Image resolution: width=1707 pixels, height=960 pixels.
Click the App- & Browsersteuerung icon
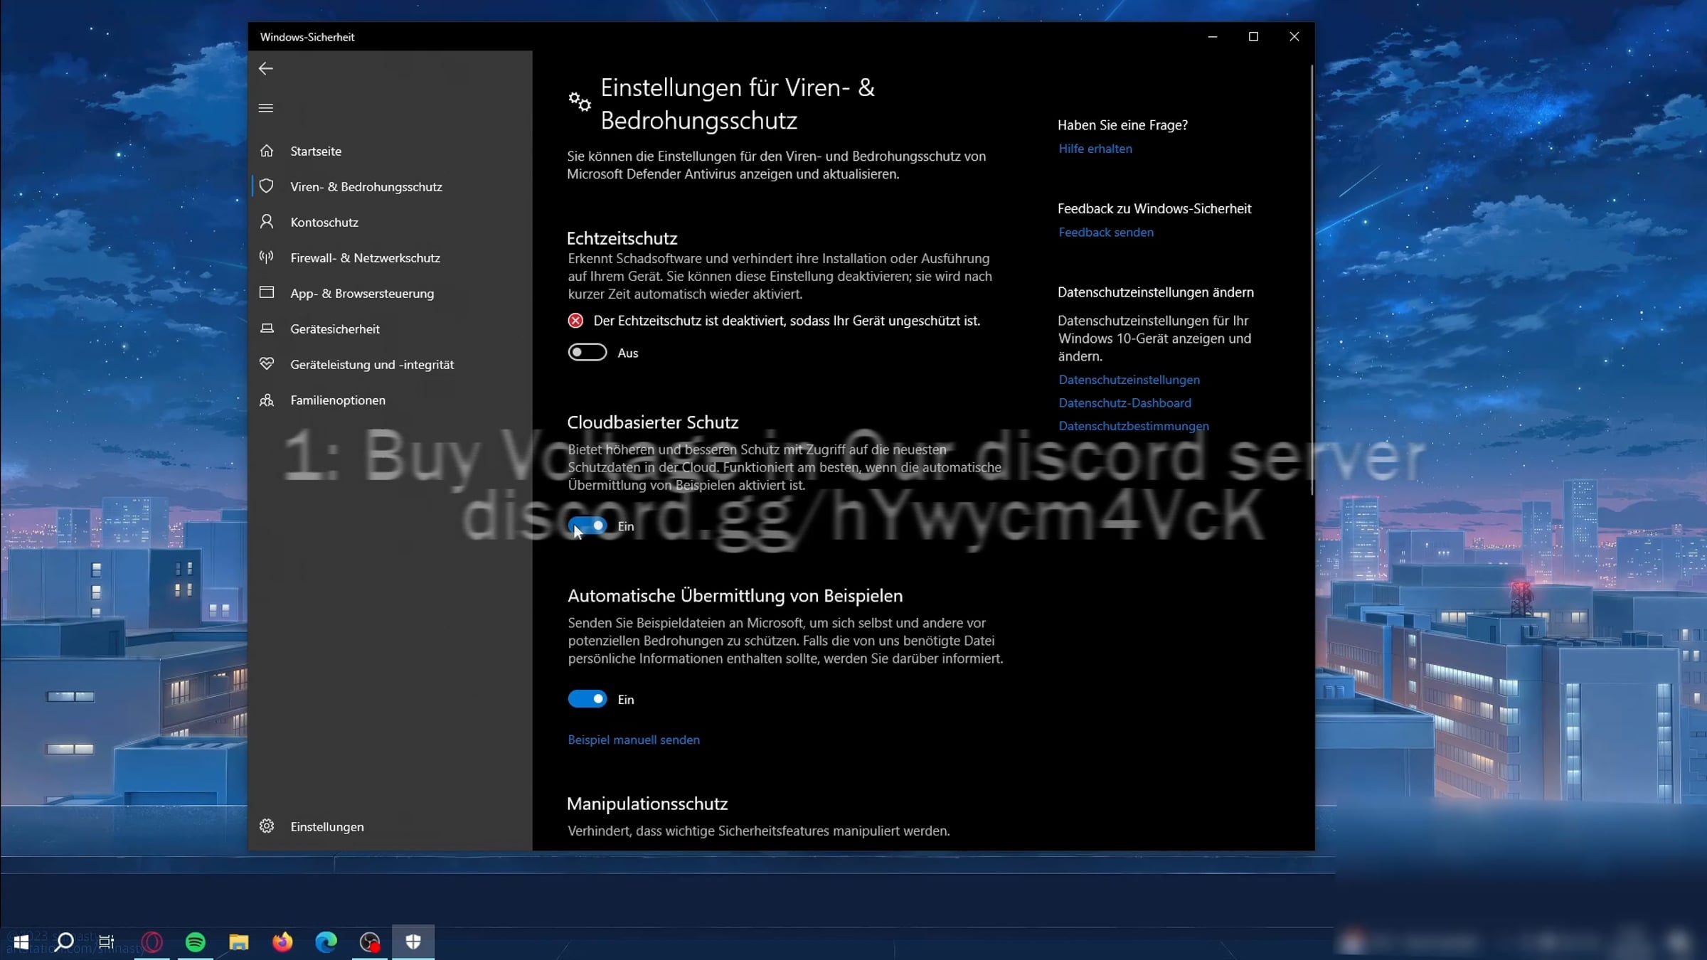pyautogui.click(x=267, y=293)
